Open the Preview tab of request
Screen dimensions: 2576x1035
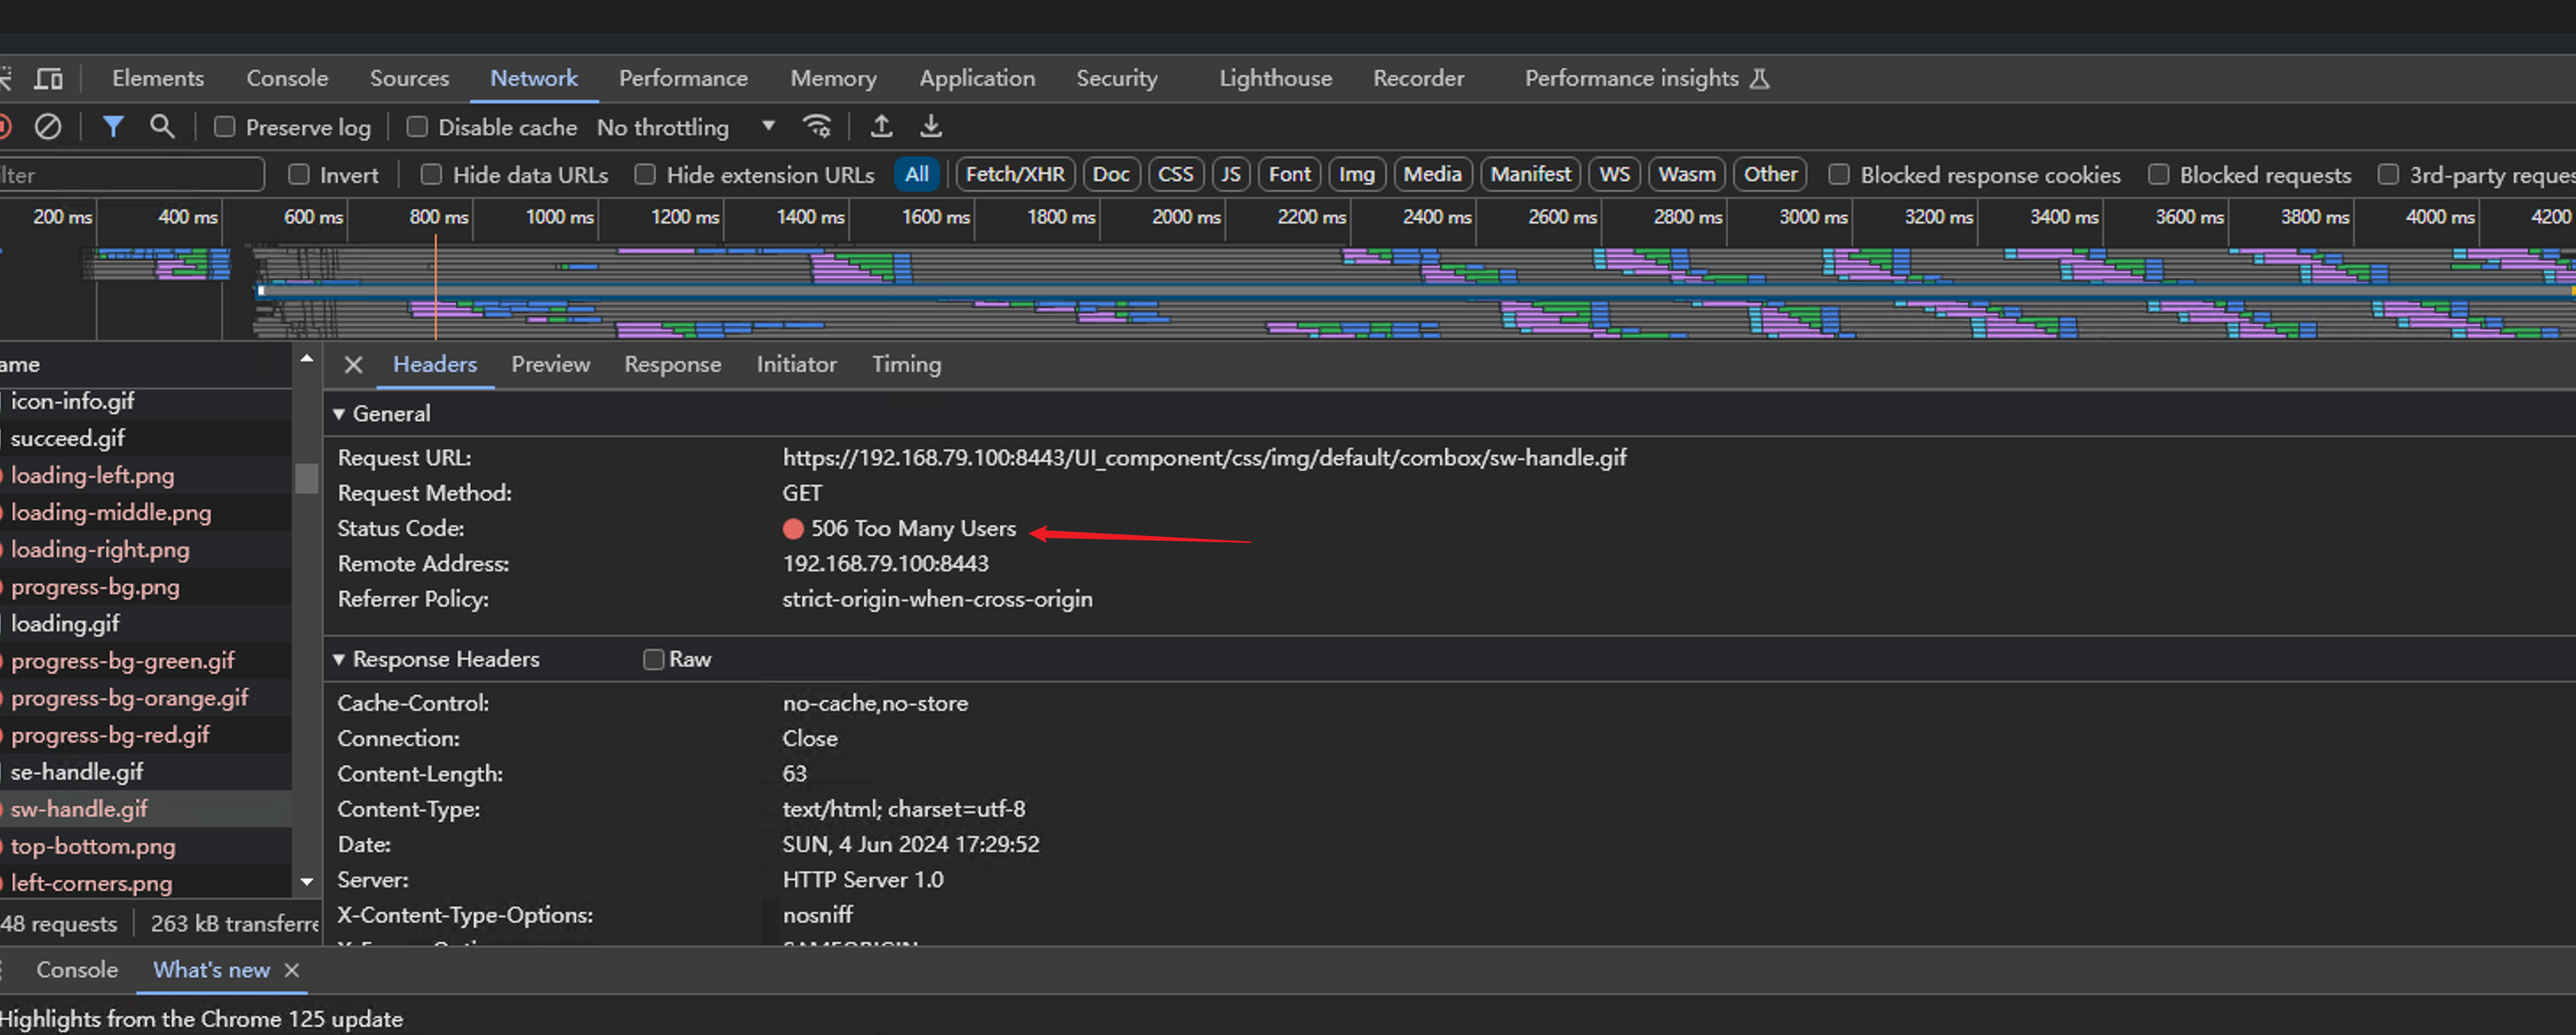coord(551,364)
